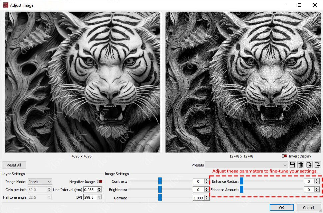This screenshot has width=323, height=213.
Task: Open the Image Mode dropdown showing Jarvis
Action: 49,181
